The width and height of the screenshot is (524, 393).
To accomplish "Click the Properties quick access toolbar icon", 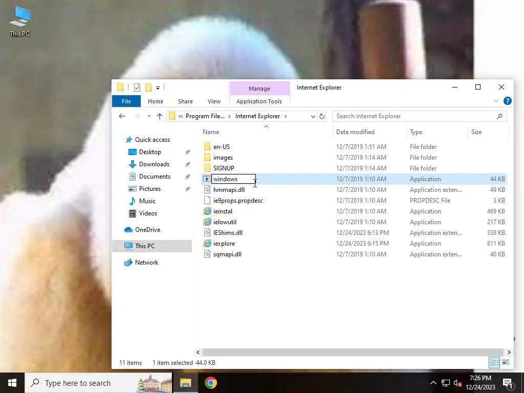I will (137, 88).
